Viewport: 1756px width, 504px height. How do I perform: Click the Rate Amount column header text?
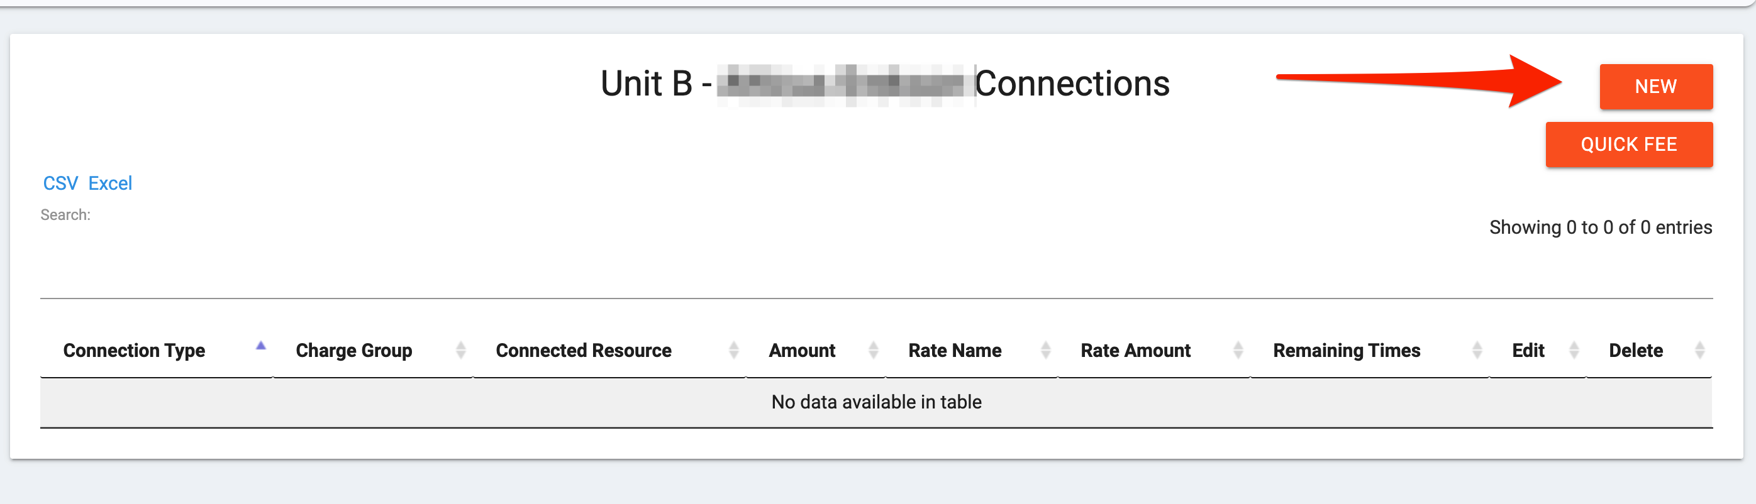pyautogui.click(x=1136, y=350)
